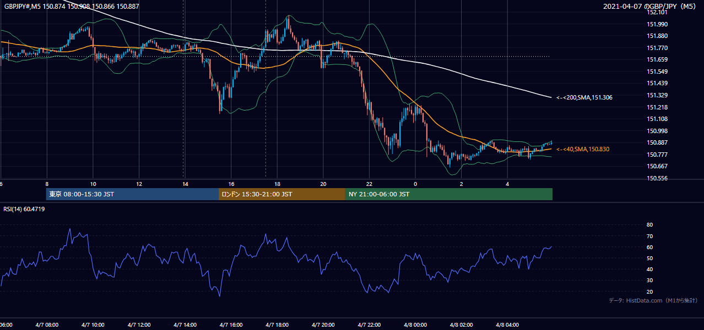Click the データ: HistData.com source credit

click(x=653, y=300)
